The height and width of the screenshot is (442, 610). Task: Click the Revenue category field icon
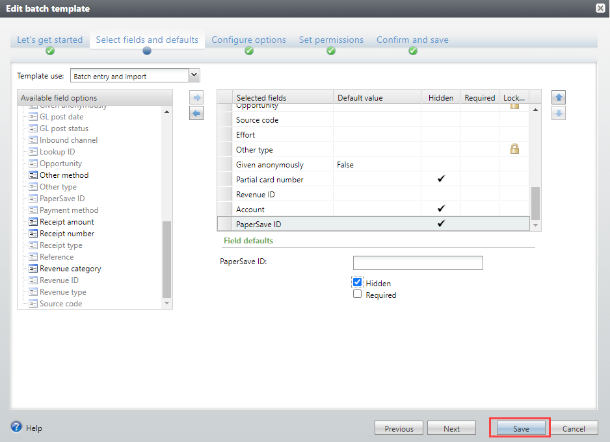coord(34,269)
